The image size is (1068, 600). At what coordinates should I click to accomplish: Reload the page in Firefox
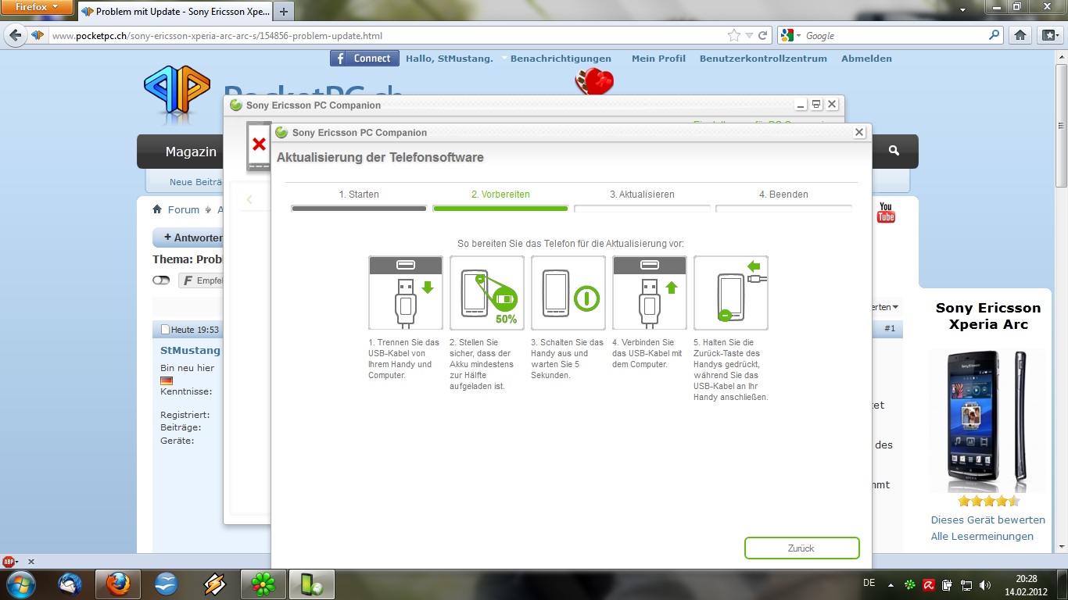coord(763,35)
